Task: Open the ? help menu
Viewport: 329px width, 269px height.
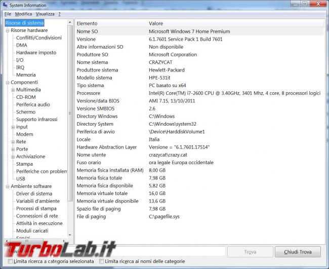Action: click(59, 14)
